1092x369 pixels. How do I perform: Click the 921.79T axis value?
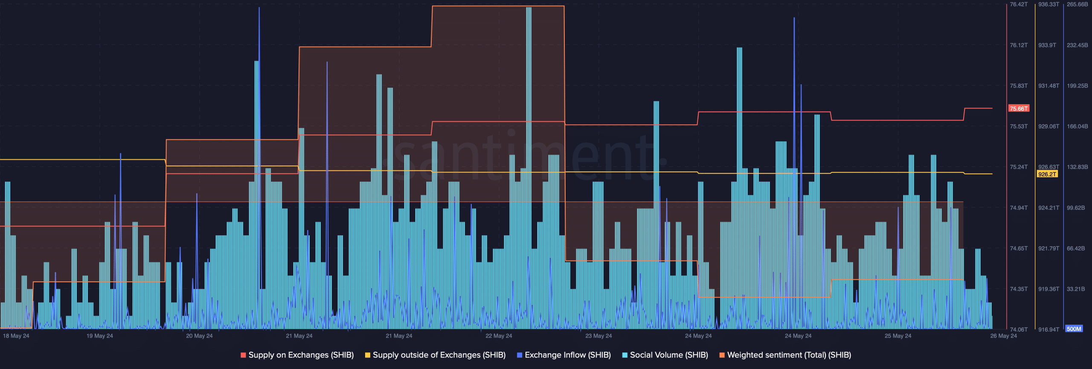(1048, 248)
